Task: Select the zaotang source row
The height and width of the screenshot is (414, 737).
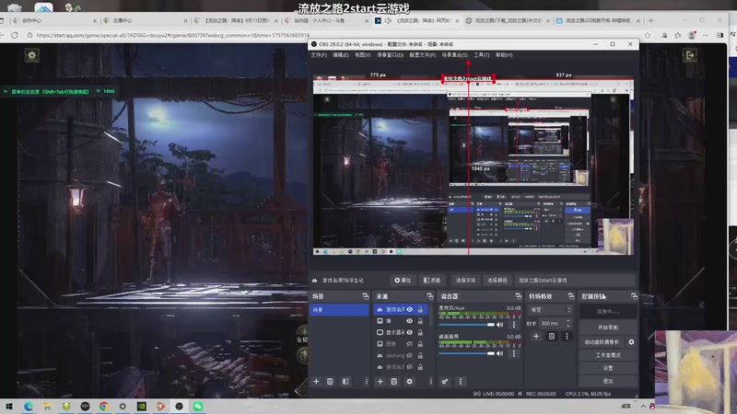Action: pyautogui.click(x=401, y=355)
